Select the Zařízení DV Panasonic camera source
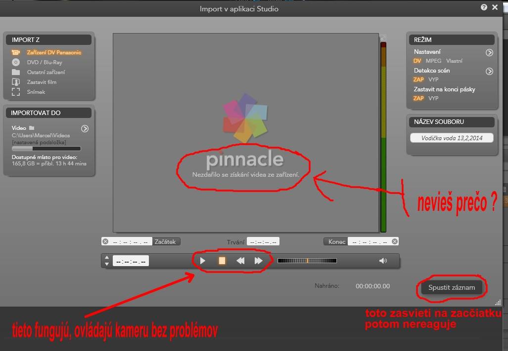This screenshot has width=508, height=351. click(46, 52)
